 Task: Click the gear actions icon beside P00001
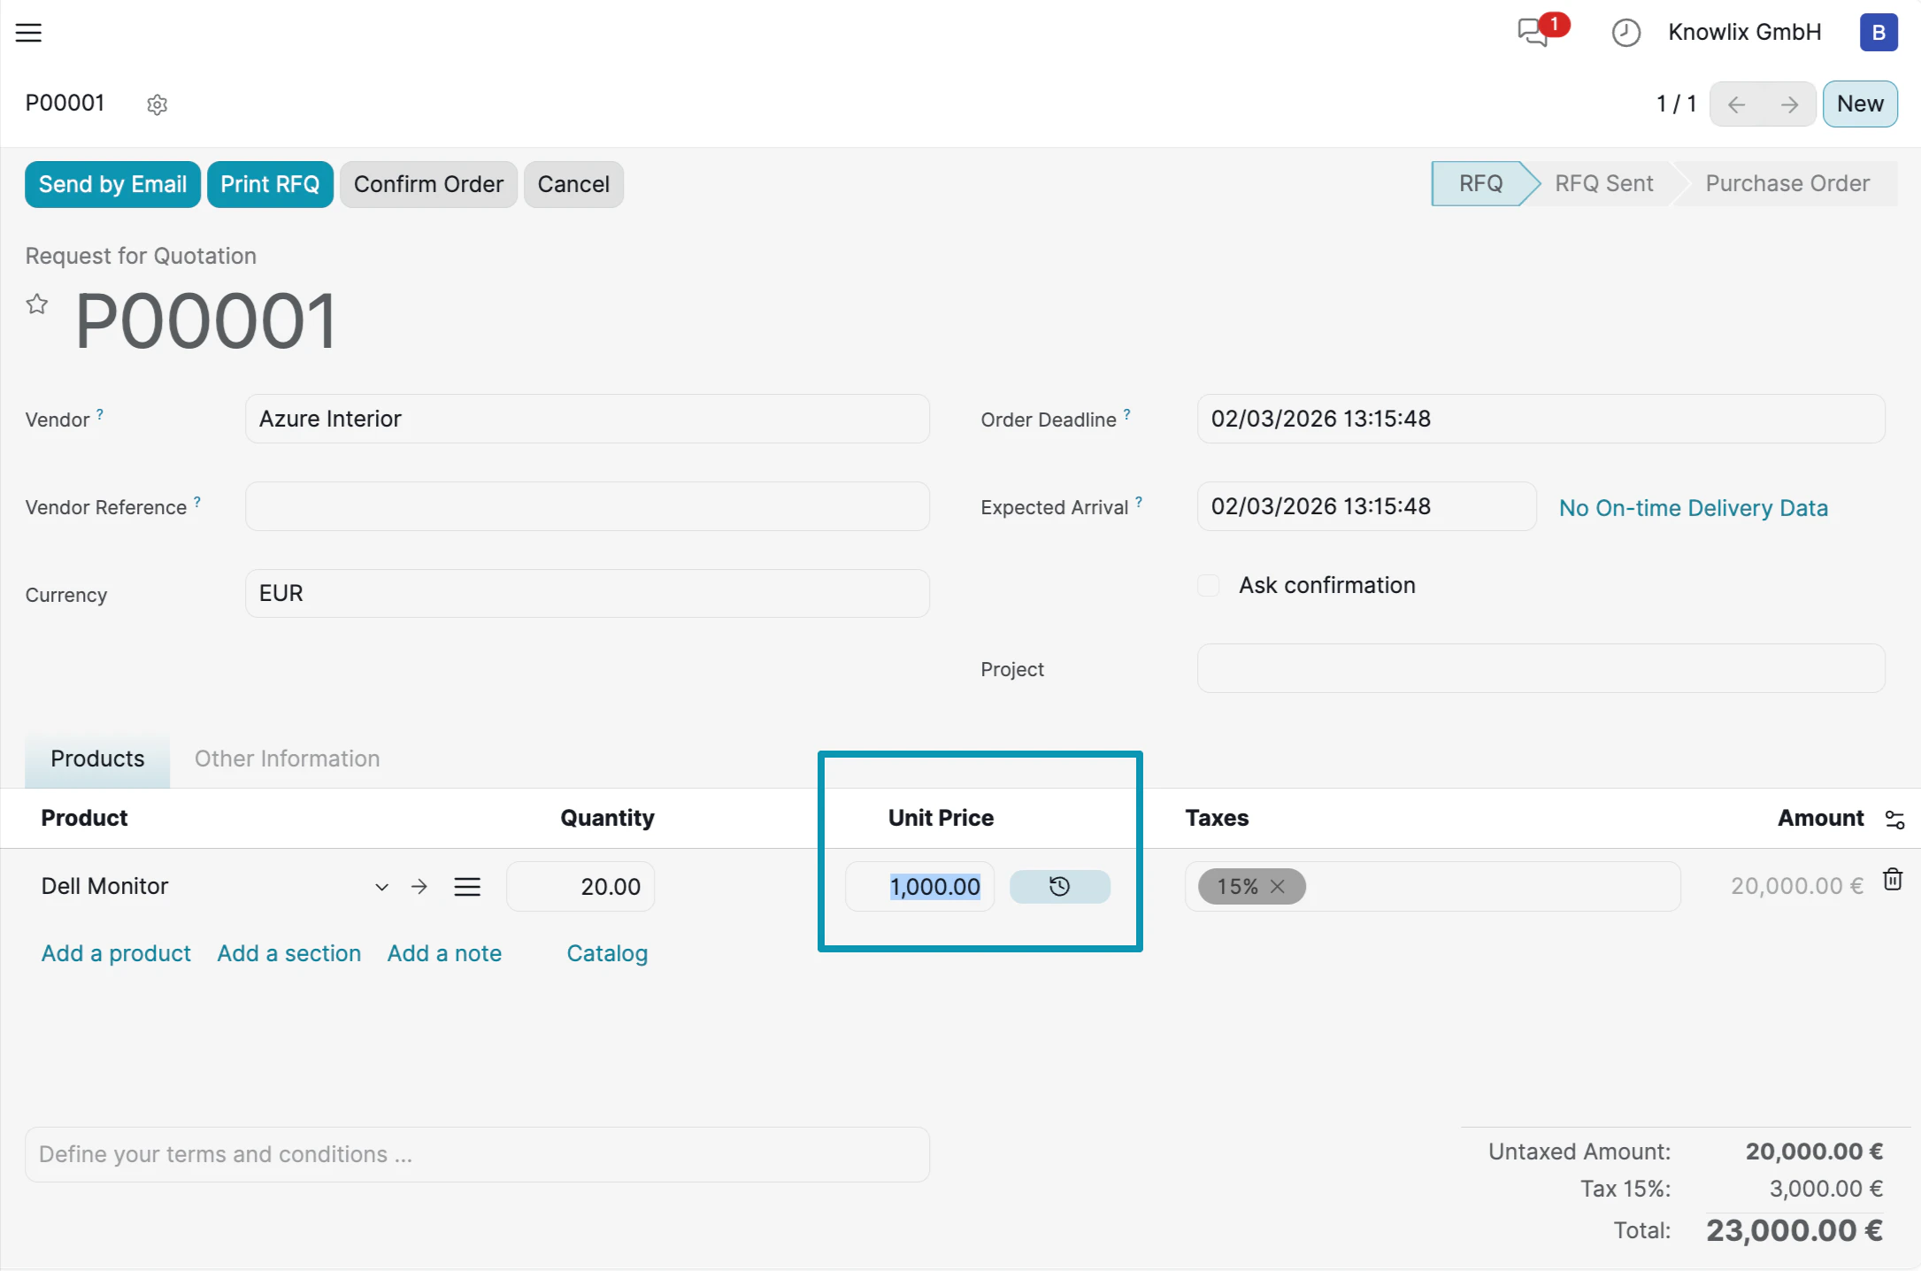(157, 104)
